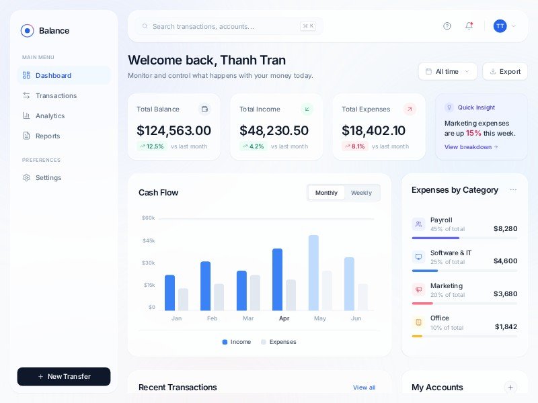Toggle the Expenses legend item
Screen dimensions: 538x403
(x=278, y=342)
